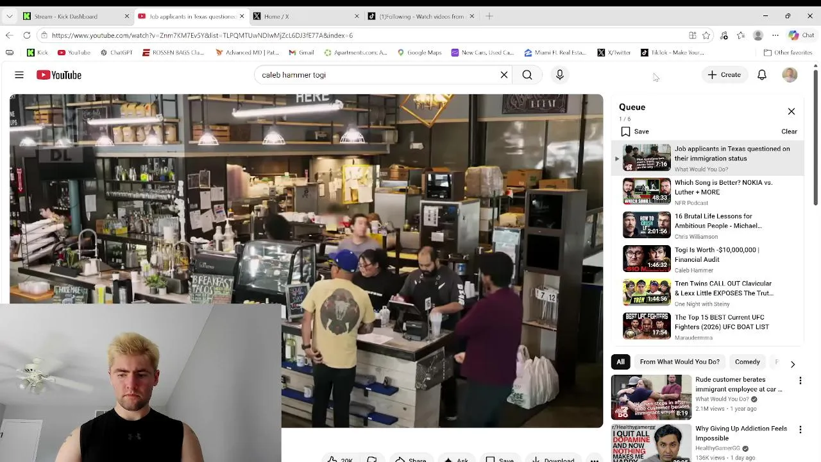The width and height of the screenshot is (821, 462).
Task: Open 'Why Giving Up Addiction Feels Impossible' title
Action: pos(741,433)
